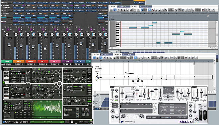
Task: Click the green waveform display in CRX4
Action: 47,110
